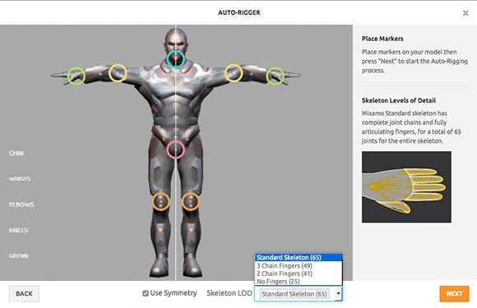Screen dimensions: 477x308
Task: Click the WRISTS label in the marker list
Action: click(20, 179)
